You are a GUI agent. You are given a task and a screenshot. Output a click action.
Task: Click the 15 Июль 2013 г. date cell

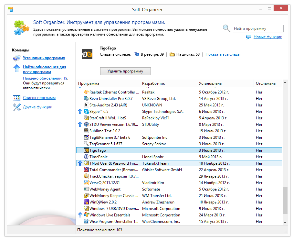coord(213,131)
